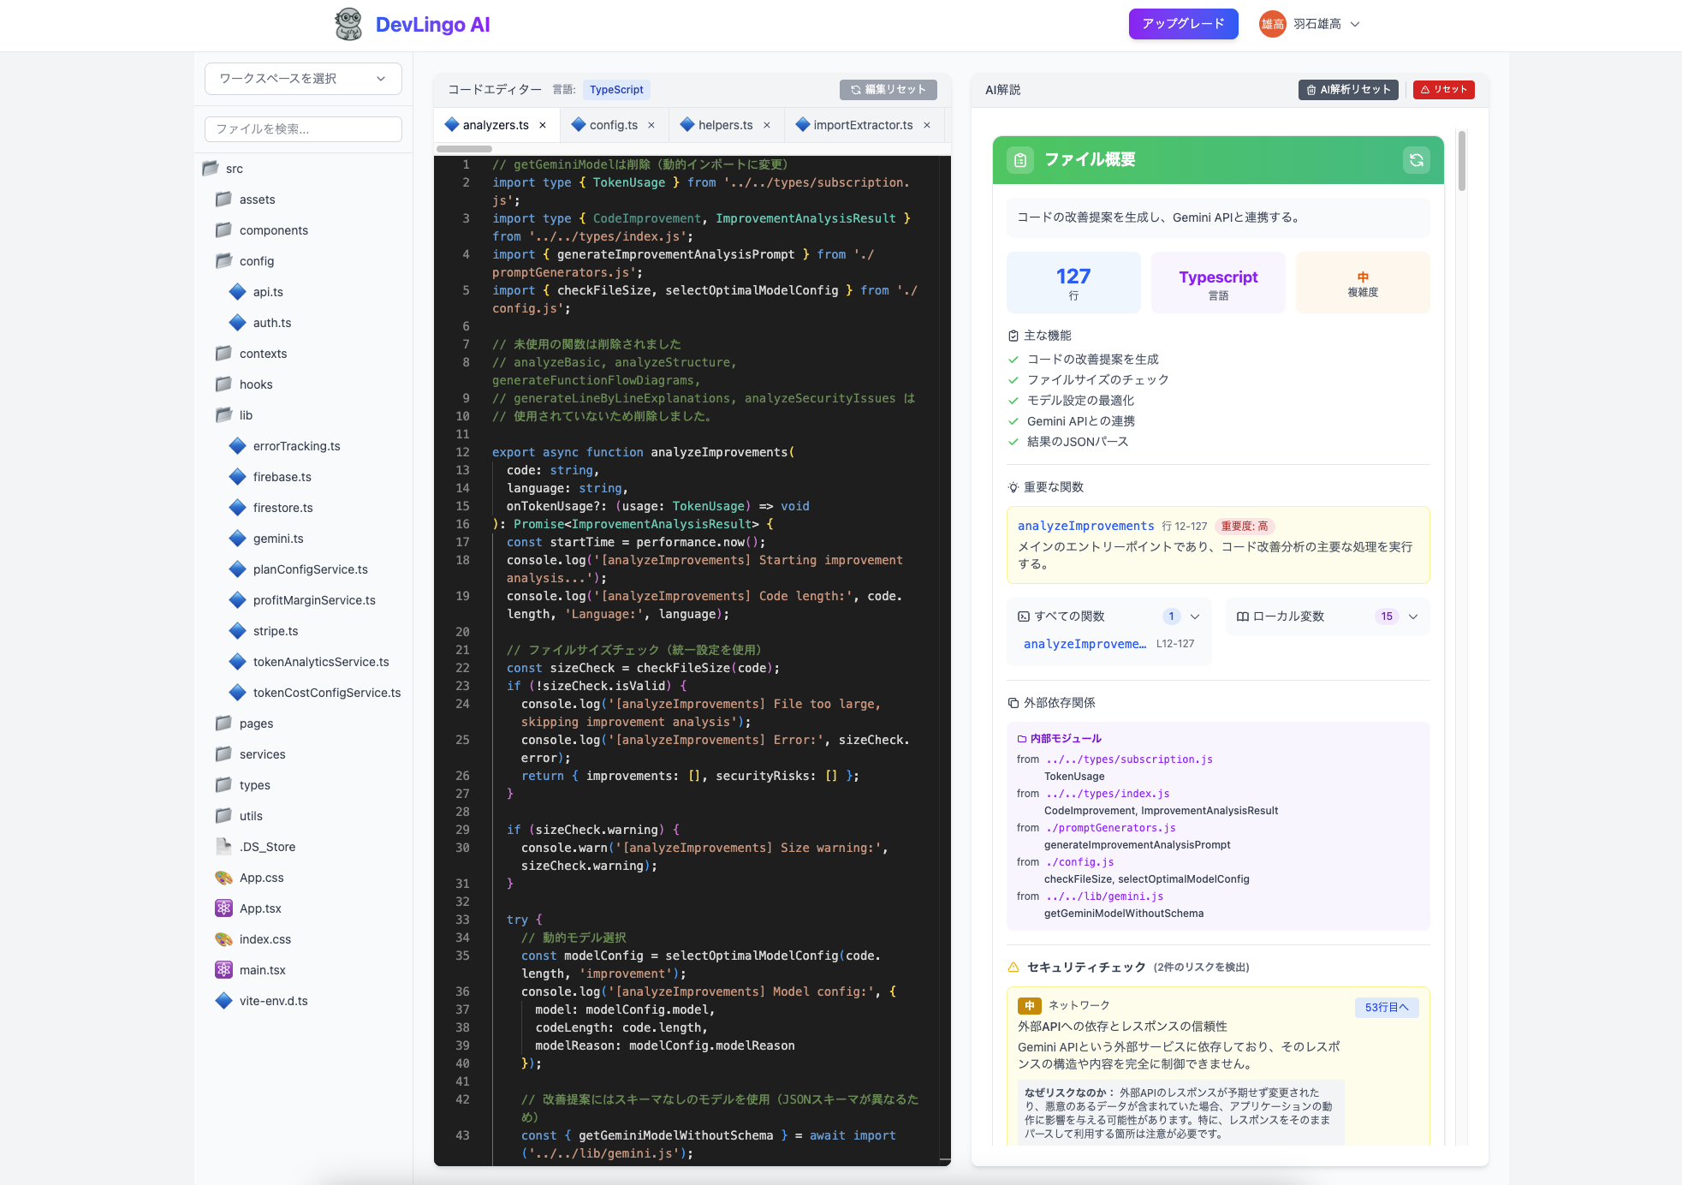The image size is (1682, 1185).
Task: Click the editor tab bar horizontal scrollbar
Action: click(x=464, y=148)
